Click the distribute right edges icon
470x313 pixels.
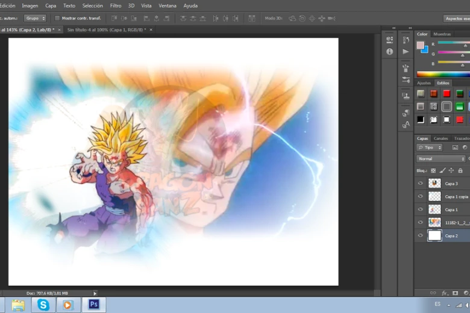236,18
